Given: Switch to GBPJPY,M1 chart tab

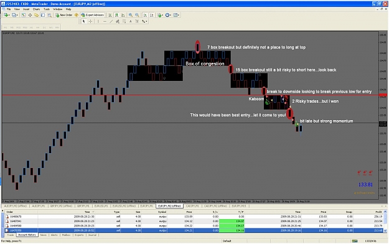Looking at the screenshot, I should coord(83,206).
